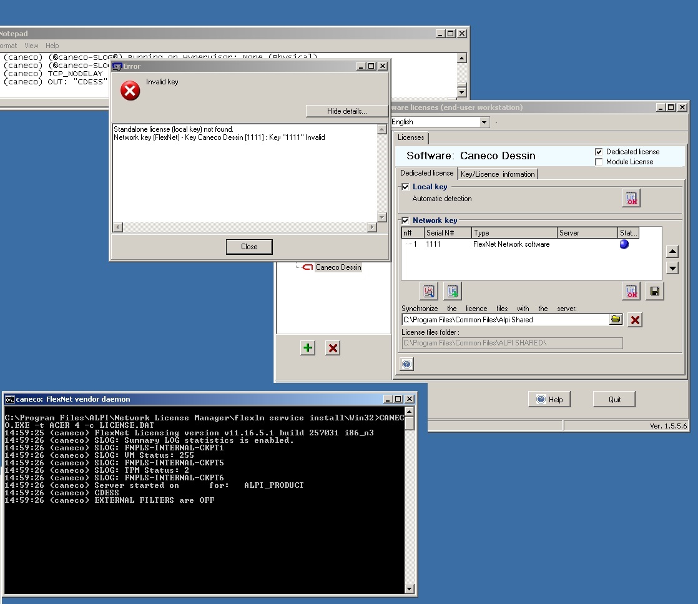This screenshot has width=698, height=604.
Task: Click the "Ver. 1.5.5.6" status bar text
Action: coord(668,426)
